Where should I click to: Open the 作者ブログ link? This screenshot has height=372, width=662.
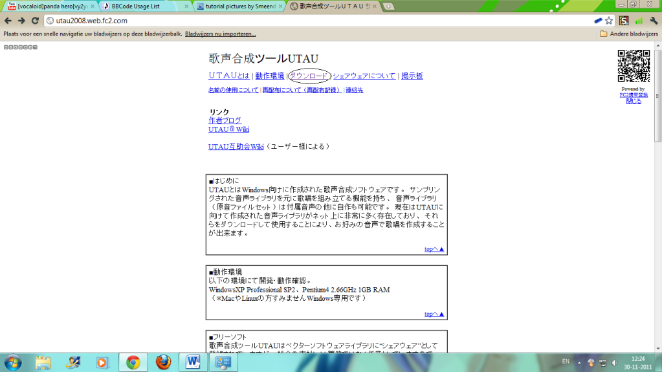click(x=225, y=120)
